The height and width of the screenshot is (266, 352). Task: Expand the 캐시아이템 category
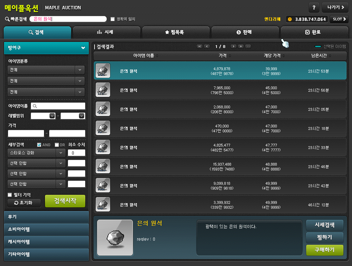(x=46, y=242)
